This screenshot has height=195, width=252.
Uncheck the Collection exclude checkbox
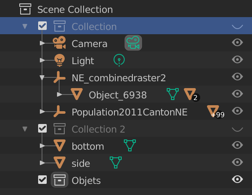pyautogui.click(x=42, y=26)
